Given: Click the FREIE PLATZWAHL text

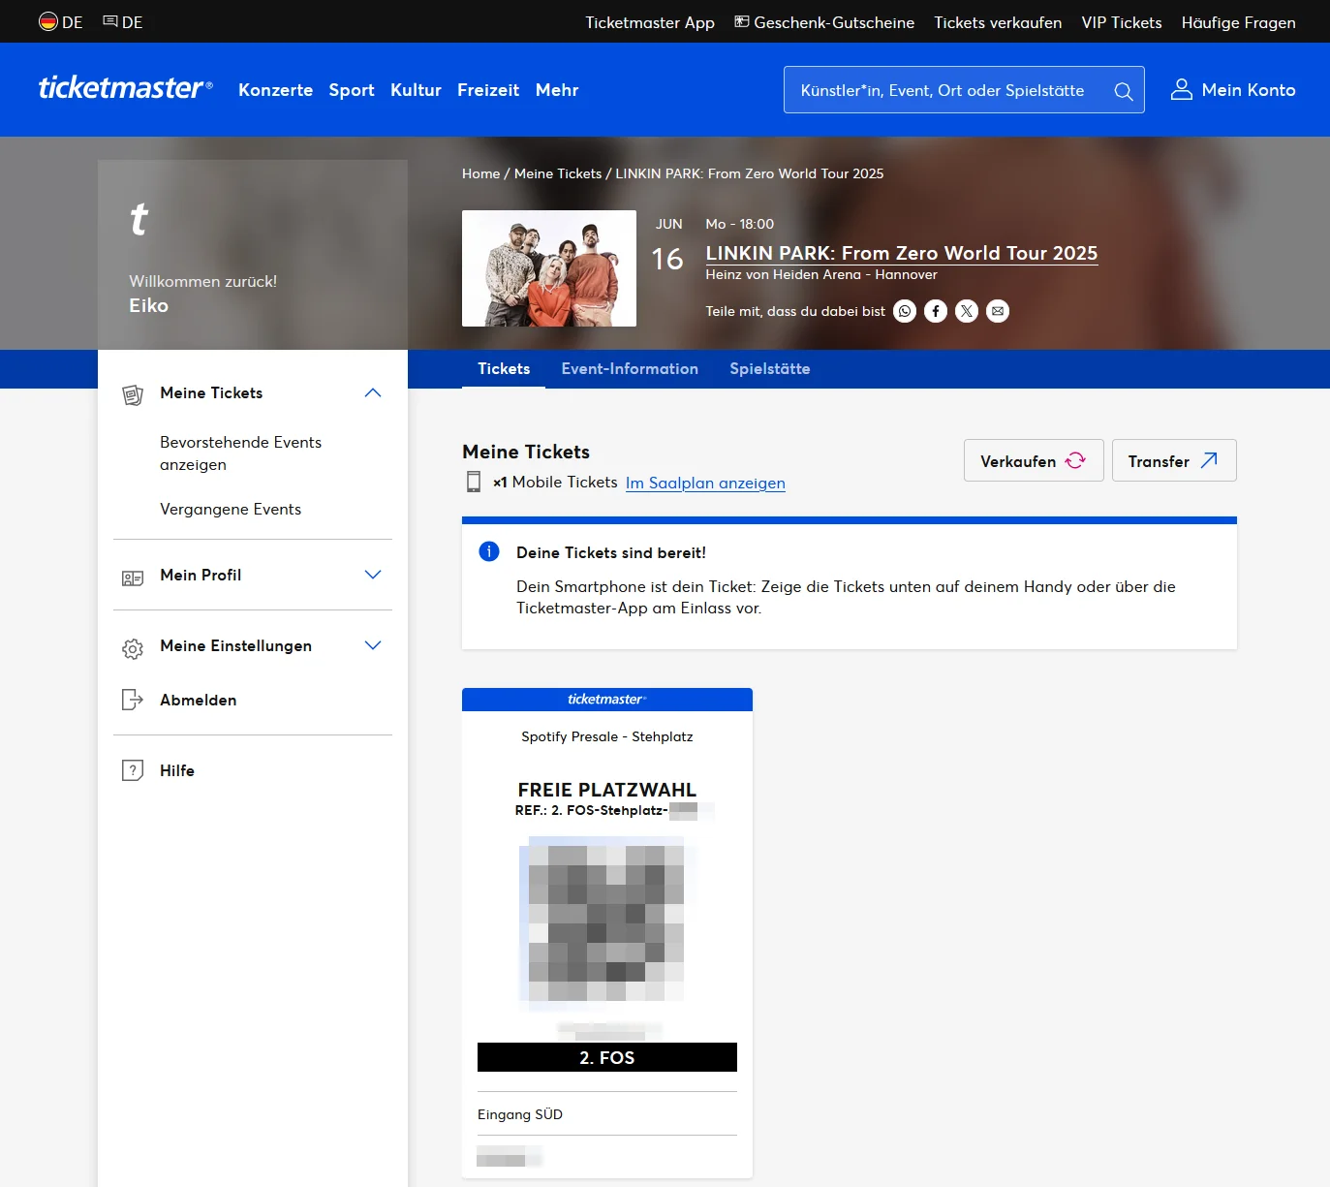Looking at the screenshot, I should tap(607, 790).
